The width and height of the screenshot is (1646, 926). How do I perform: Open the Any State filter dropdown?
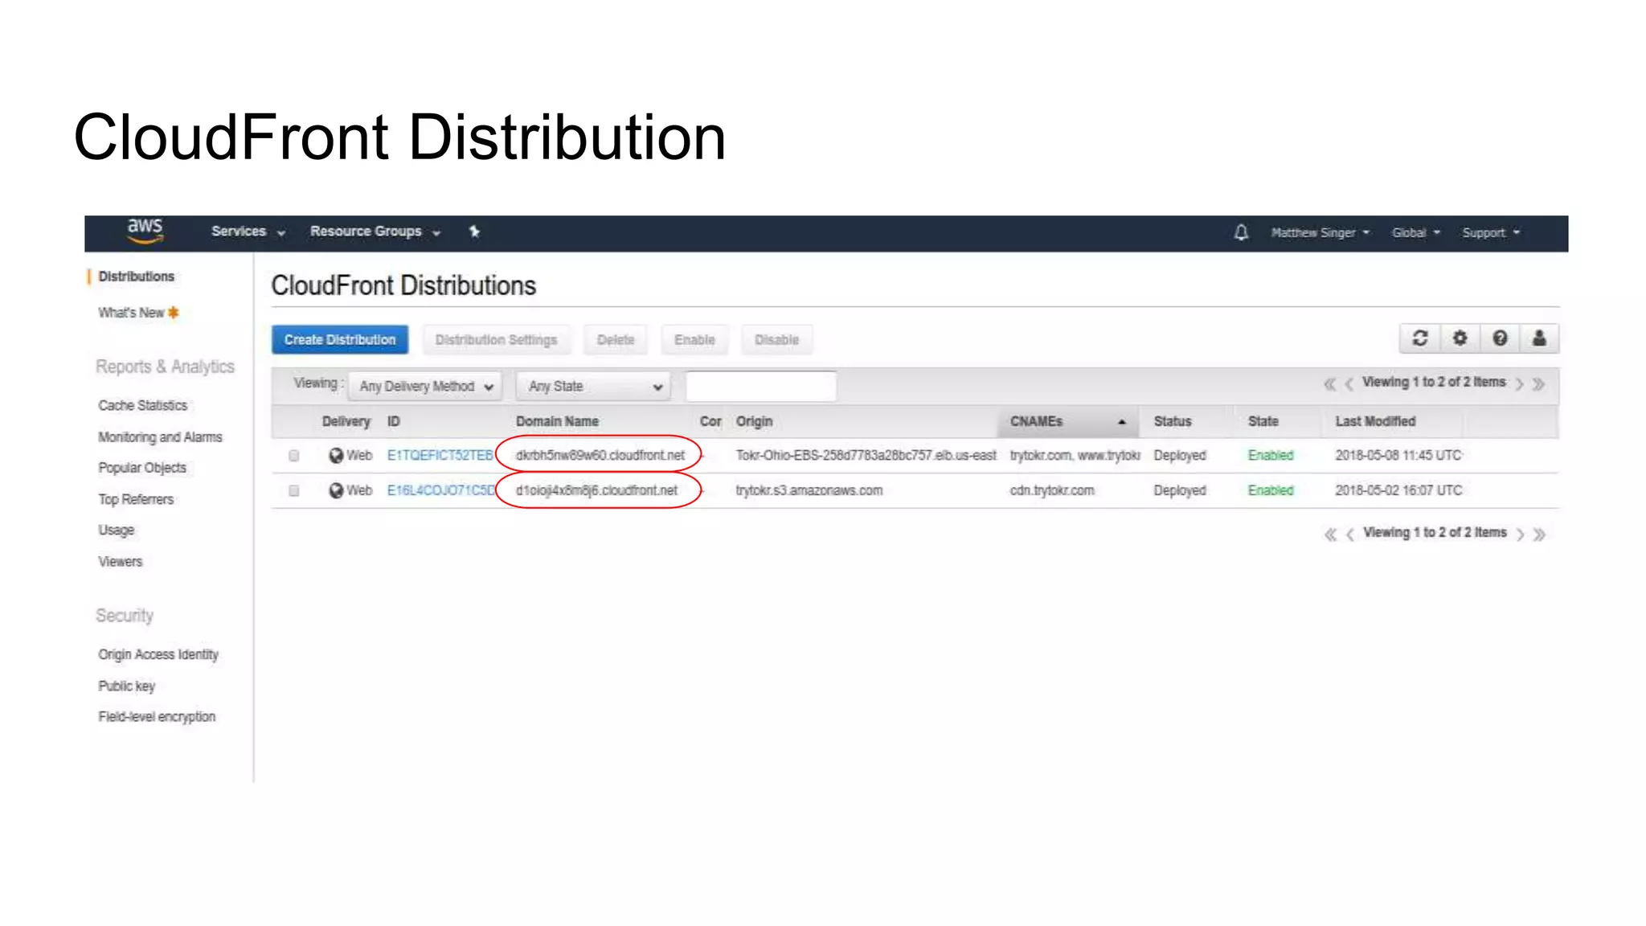594,387
